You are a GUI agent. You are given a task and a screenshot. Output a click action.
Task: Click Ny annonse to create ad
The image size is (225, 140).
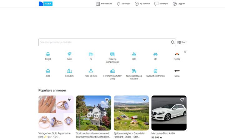coord(142,4)
